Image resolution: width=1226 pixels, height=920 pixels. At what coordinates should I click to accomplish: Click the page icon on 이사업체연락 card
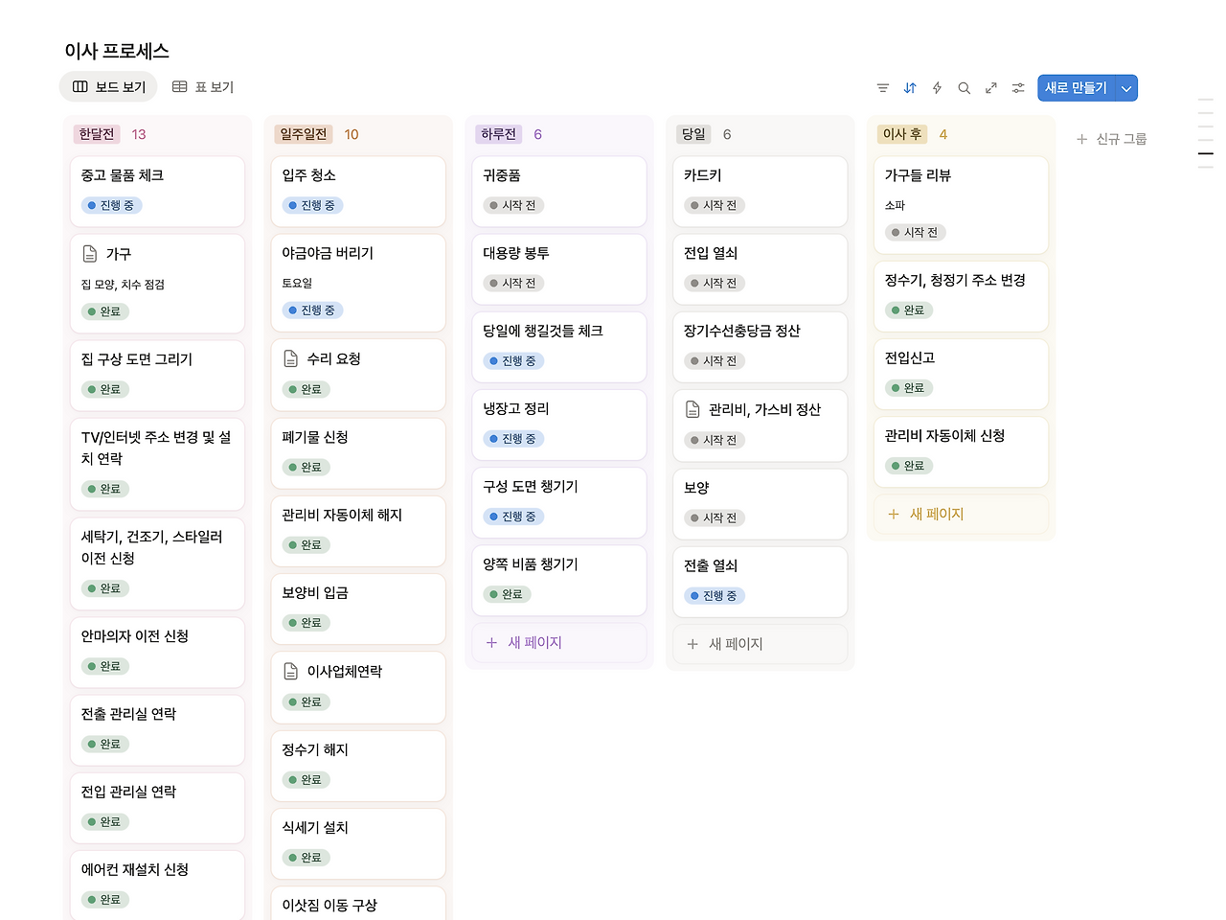pos(291,671)
